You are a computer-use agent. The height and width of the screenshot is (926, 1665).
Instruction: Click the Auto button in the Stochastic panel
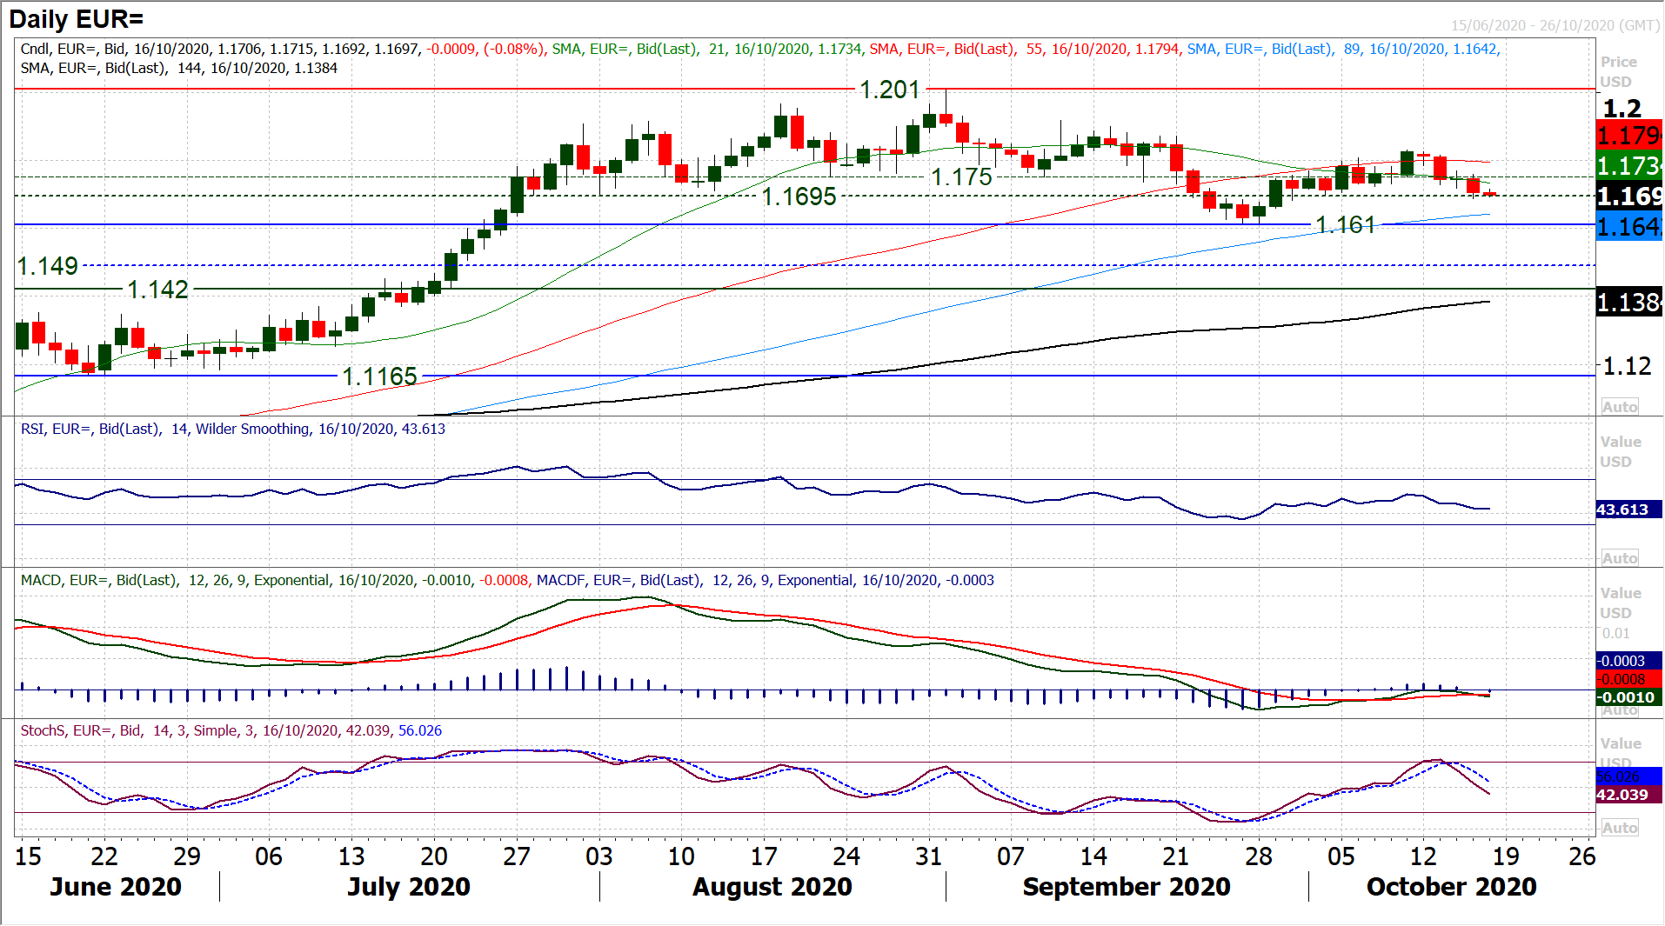coord(1619,828)
